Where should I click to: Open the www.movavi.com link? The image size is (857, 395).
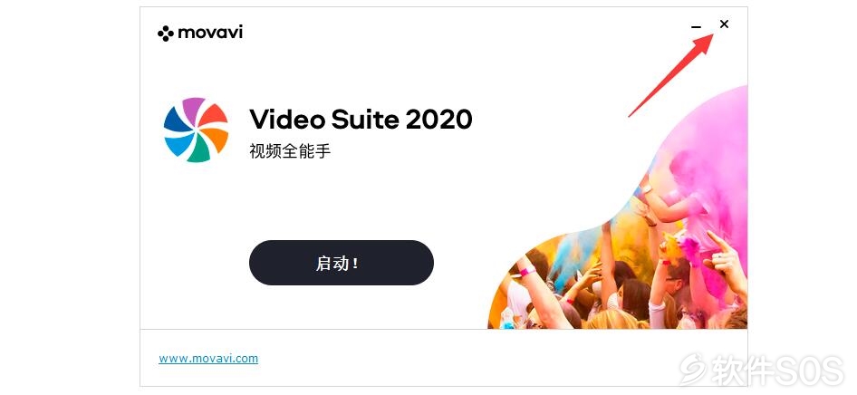[x=208, y=359]
